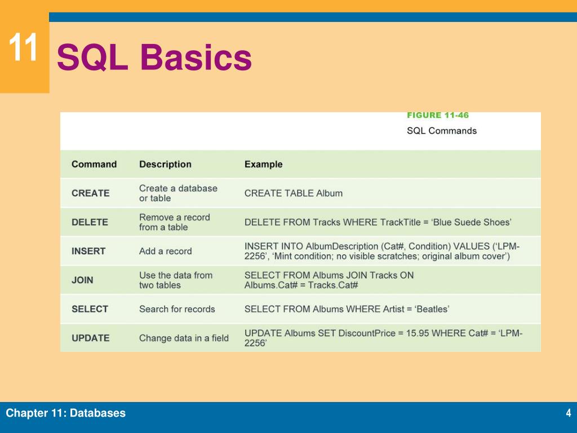Select the 'Description' column header
Image resolution: width=577 pixels, height=433 pixels.
pyautogui.click(x=165, y=164)
